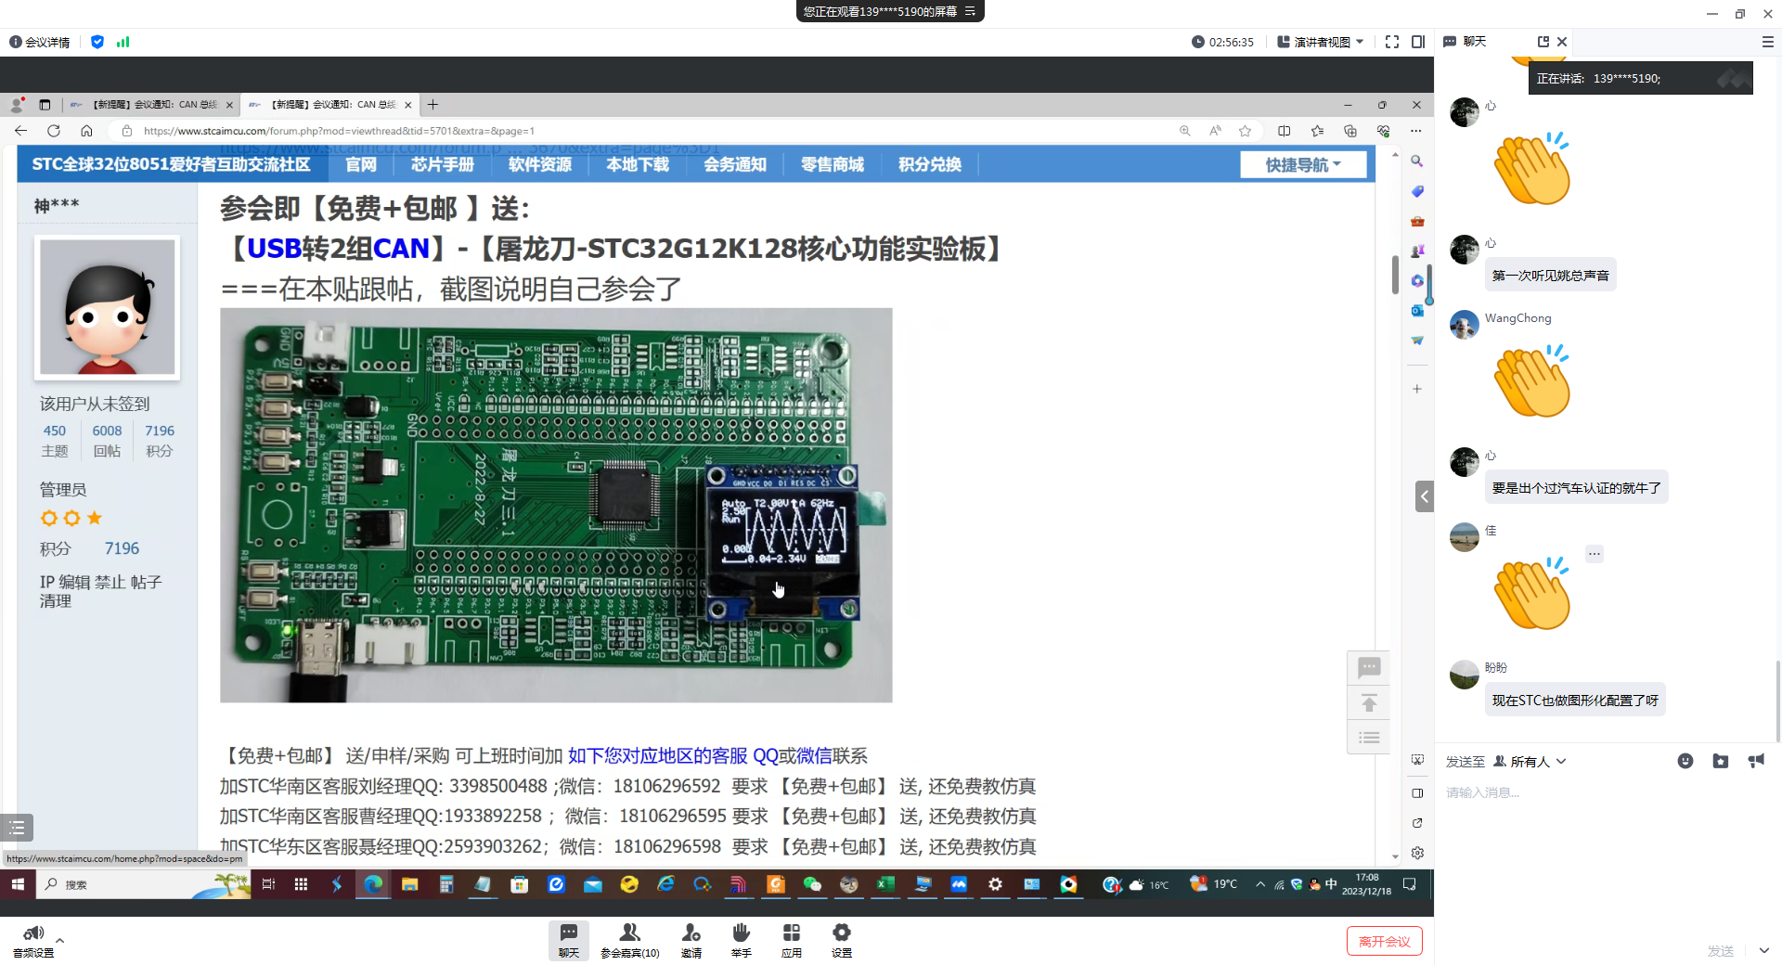Click the shared page vertical scrollbar thumb

click(x=1395, y=275)
